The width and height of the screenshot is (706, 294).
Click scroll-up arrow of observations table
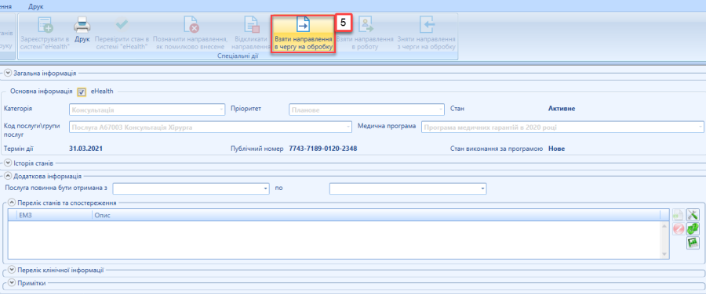tap(665, 226)
